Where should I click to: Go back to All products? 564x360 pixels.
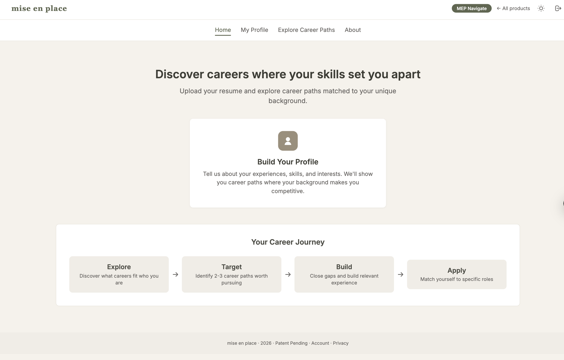[513, 8]
